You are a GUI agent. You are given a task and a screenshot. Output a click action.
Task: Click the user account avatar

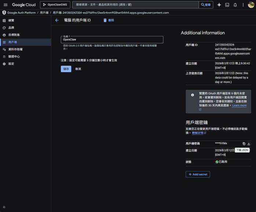click(251, 5)
